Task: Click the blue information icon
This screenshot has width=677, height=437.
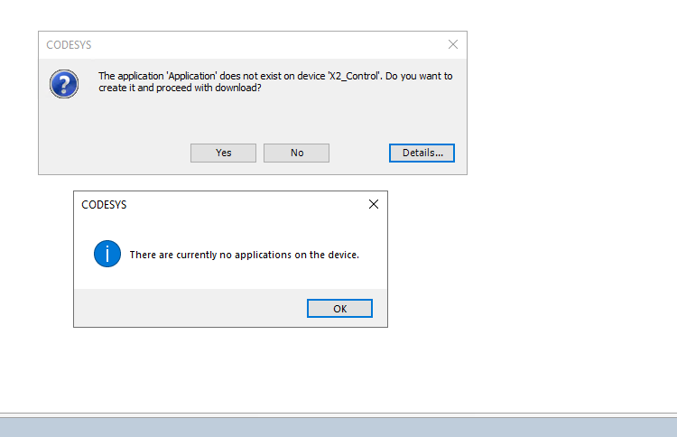Action: (x=107, y=254)
